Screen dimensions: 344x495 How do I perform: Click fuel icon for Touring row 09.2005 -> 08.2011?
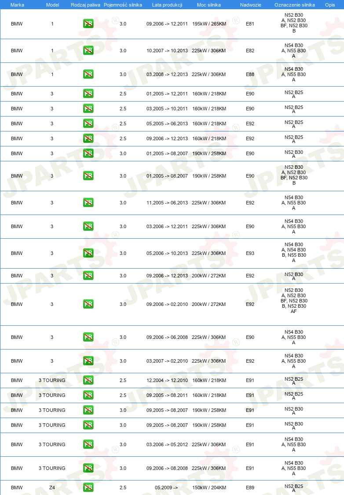88,395
